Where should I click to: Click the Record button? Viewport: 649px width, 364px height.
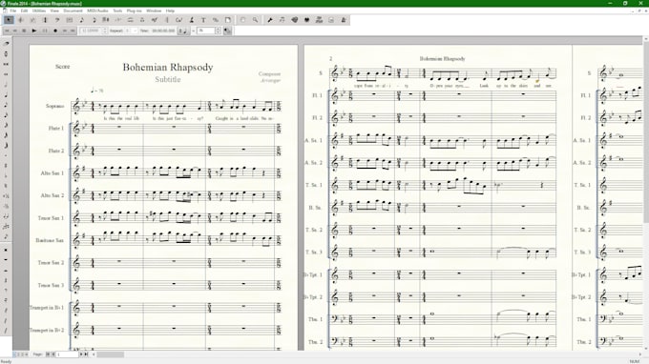pyautogui.click(x=55, y=30)
